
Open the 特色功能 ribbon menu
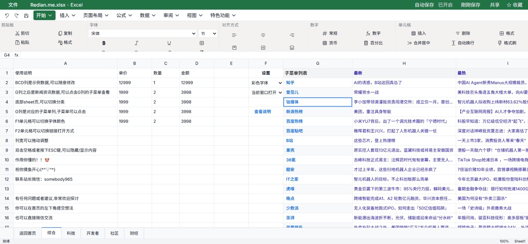point(223,15)
